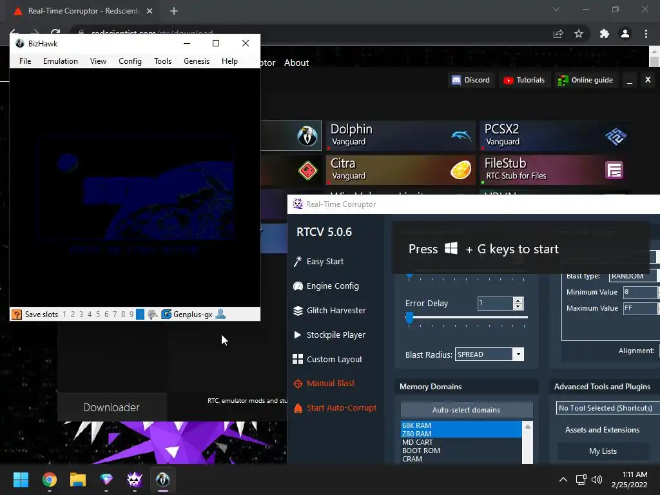Image resolution: width=660 pixels, height=495 pixels.
Task: Click the question block icon in BizHawk status bar
Action: (x=17, y=315)
